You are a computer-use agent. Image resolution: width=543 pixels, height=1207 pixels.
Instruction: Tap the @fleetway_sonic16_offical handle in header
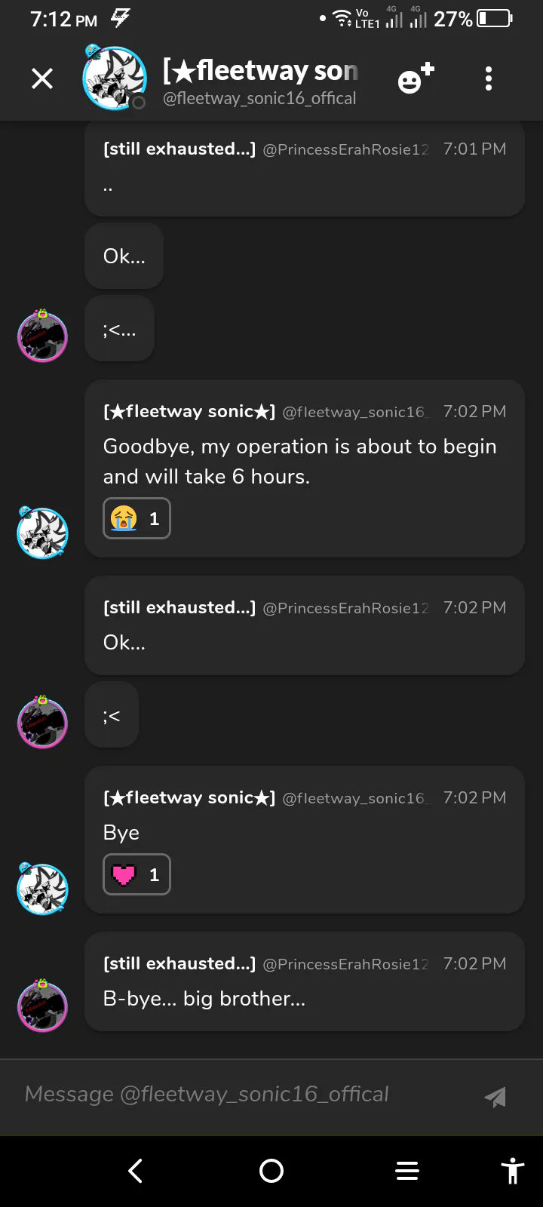point(259,98)
